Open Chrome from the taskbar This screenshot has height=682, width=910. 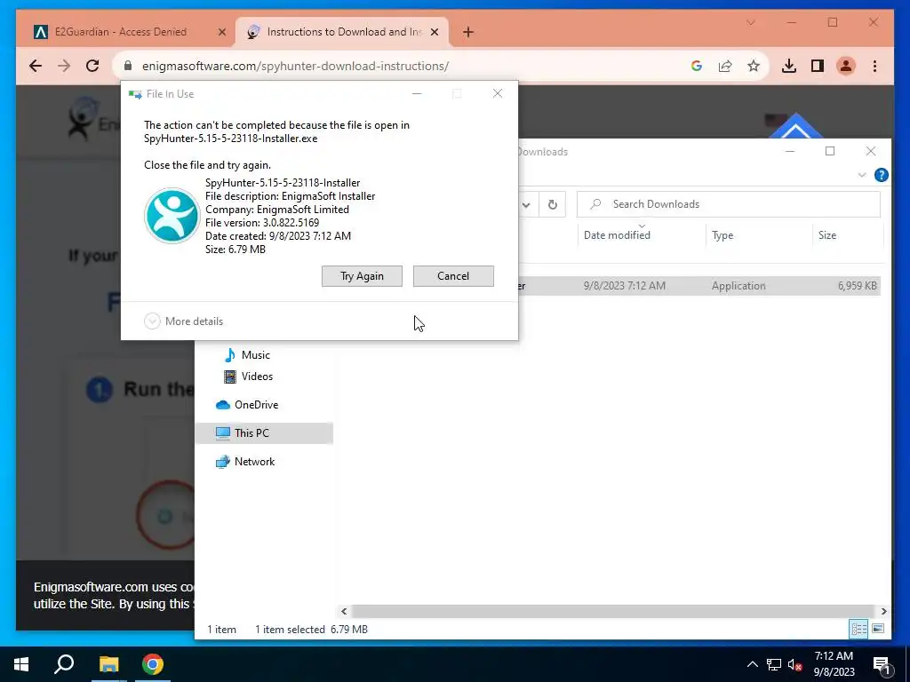[x=153, y=664]
